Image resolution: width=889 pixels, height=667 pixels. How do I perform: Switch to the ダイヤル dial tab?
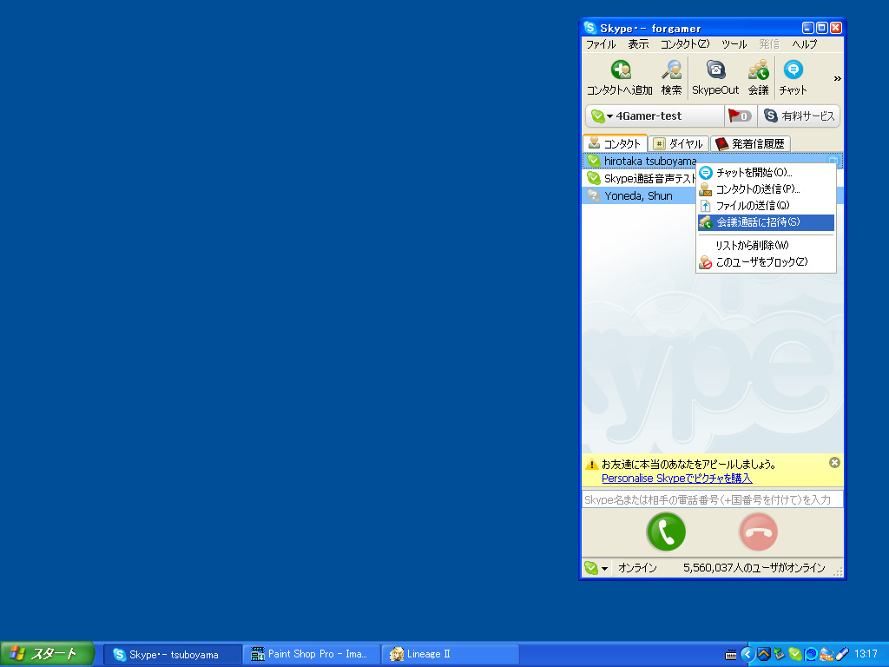(679, 143)
